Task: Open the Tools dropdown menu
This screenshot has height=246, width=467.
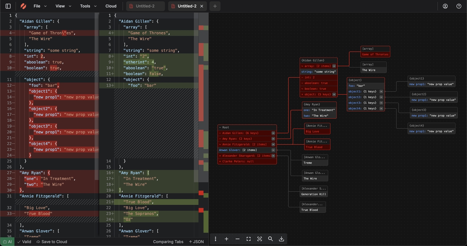Action: (88, 6)
